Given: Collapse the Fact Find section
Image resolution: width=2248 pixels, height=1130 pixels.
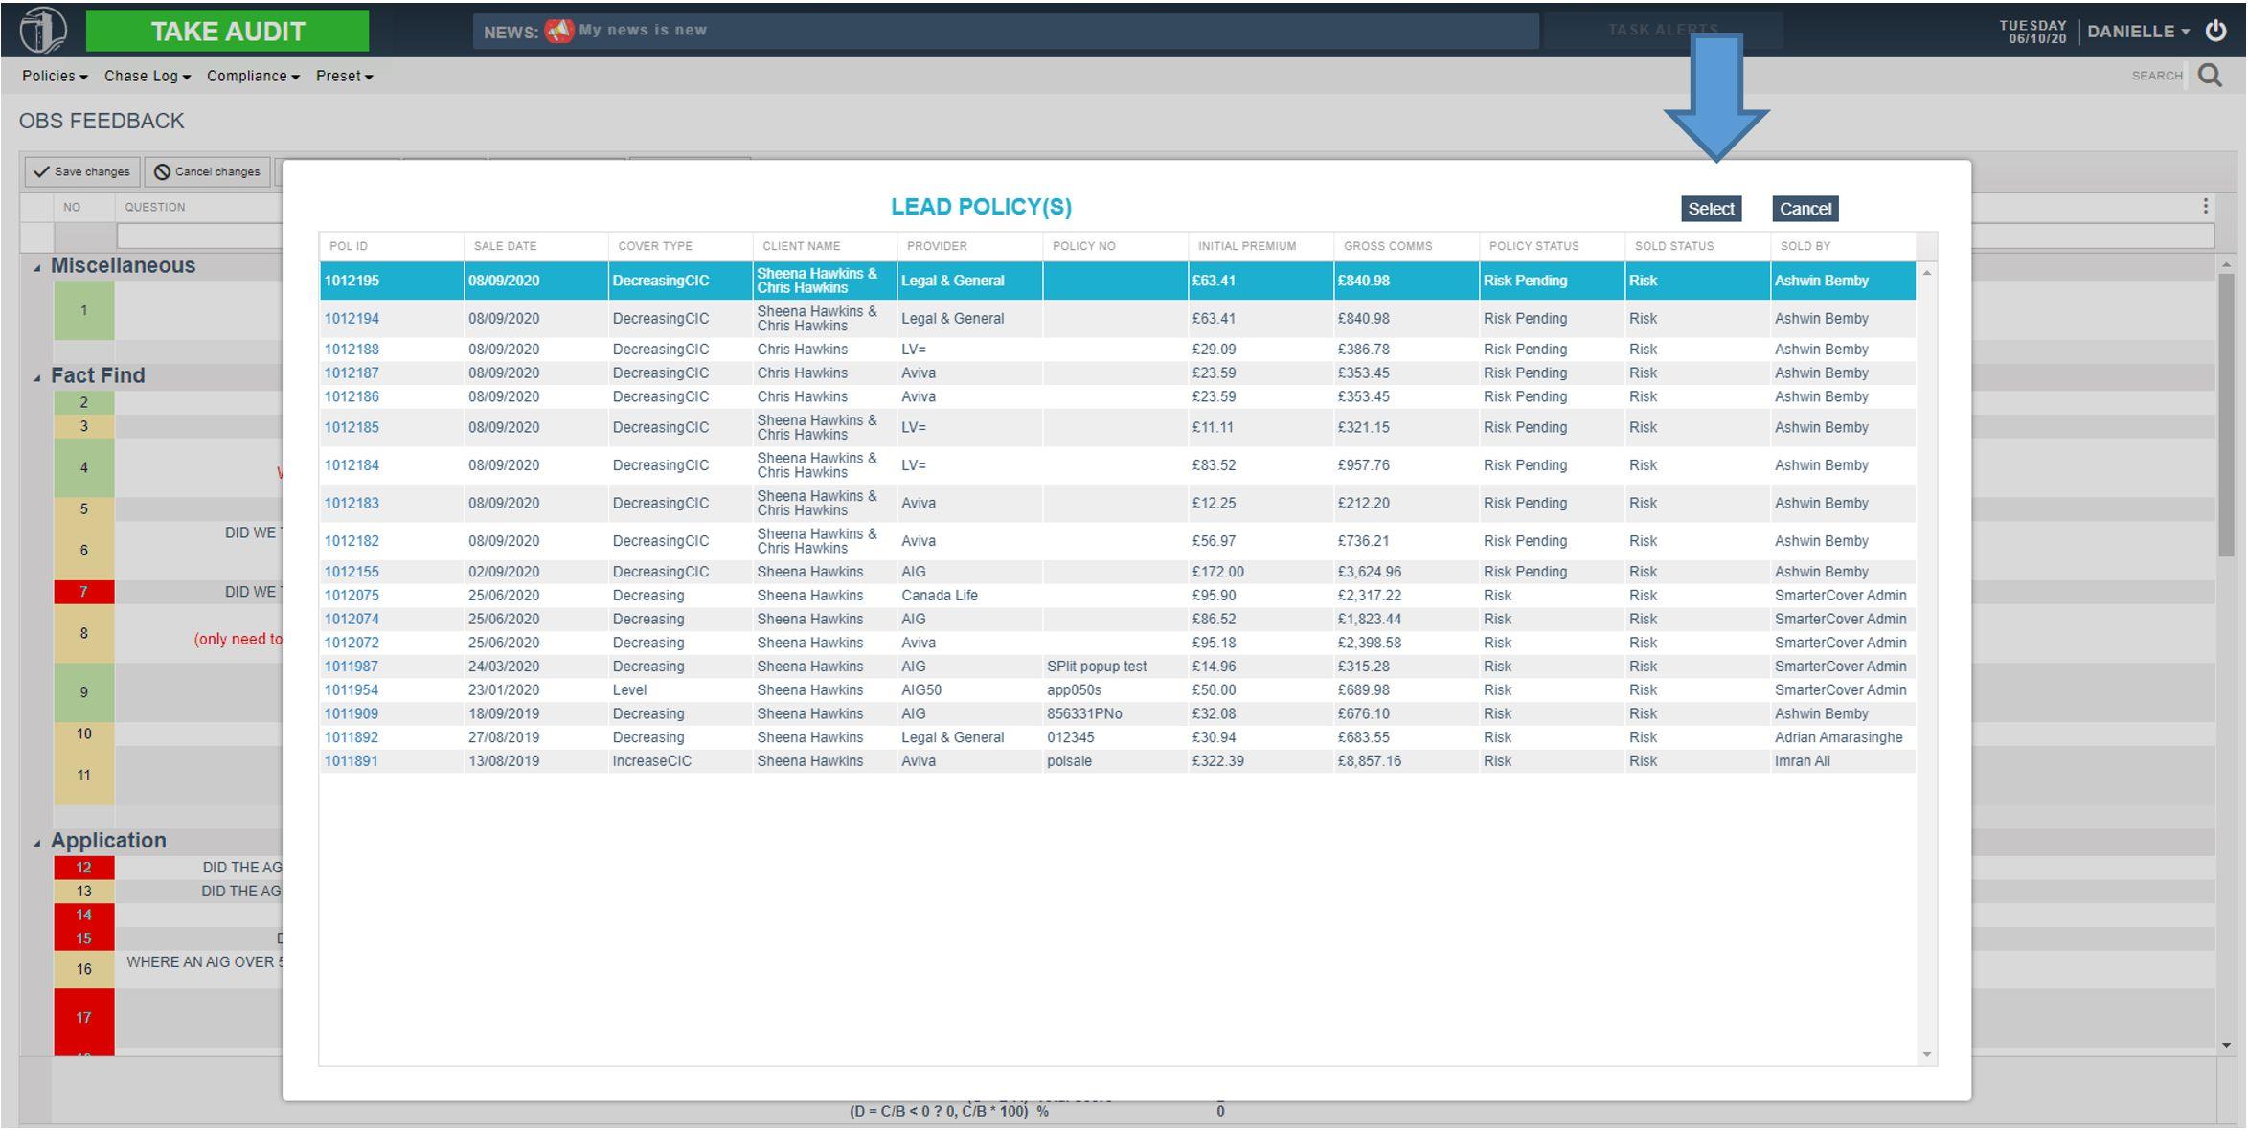Looking at the screenshot, I should coord(37,378).
